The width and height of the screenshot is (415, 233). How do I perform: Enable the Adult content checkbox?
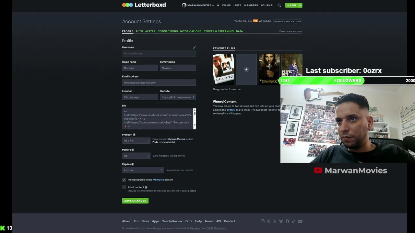point(124,187)
